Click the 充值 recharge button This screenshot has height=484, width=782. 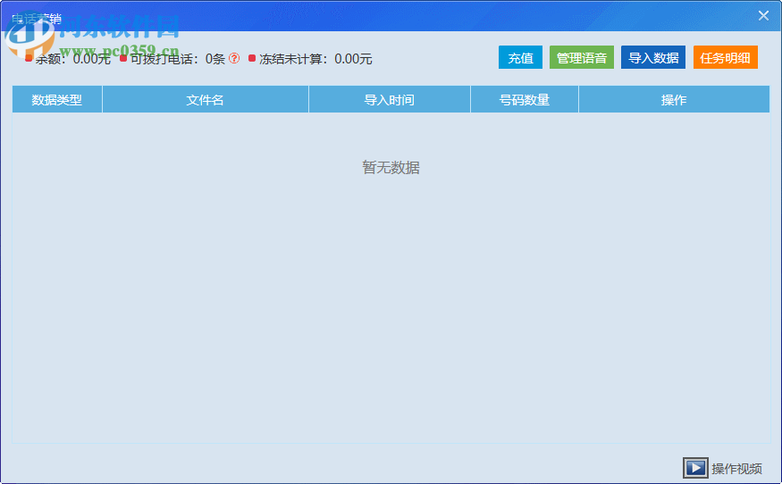click(x=520, y=57)
